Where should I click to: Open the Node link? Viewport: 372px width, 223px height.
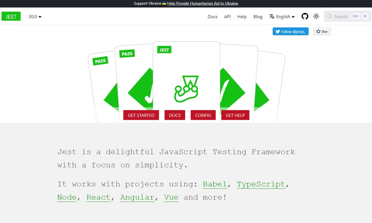[x=67, y=197]
